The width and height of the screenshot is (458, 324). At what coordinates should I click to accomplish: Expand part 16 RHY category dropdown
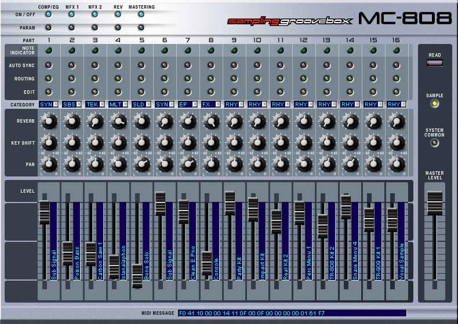404,104
